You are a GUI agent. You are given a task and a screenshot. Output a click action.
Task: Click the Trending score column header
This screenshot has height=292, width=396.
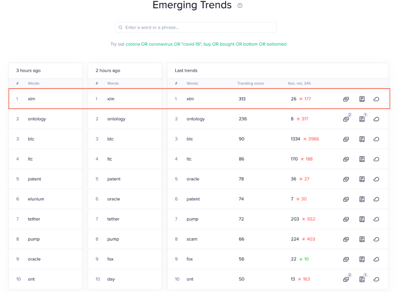tap(250, 83)
